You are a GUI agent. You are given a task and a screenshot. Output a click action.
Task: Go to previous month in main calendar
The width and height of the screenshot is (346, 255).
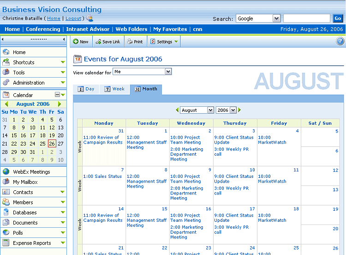pyautogui.click(x=177, y=110)
